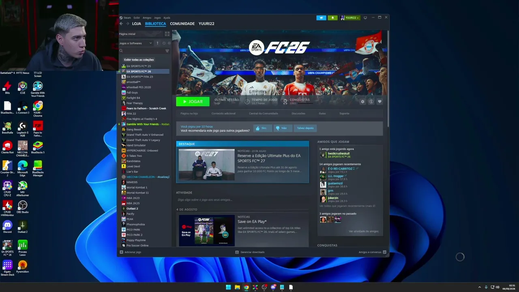The height and width of the screenshot is (292, 519).
Task: Click the Big Picture mode monitor icon
Action: 365,18
